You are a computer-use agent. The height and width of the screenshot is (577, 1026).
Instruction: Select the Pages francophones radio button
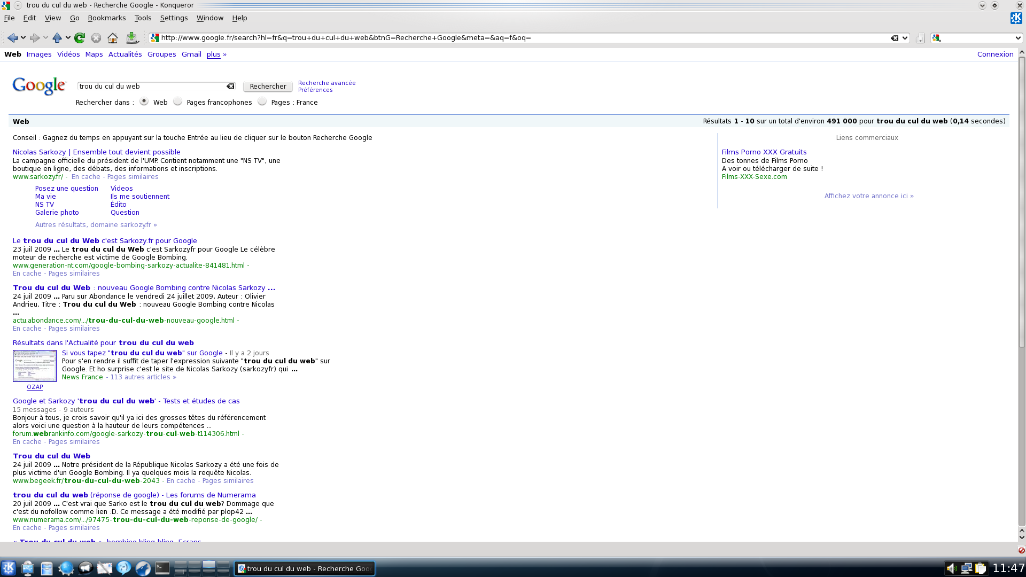(177, 102)
